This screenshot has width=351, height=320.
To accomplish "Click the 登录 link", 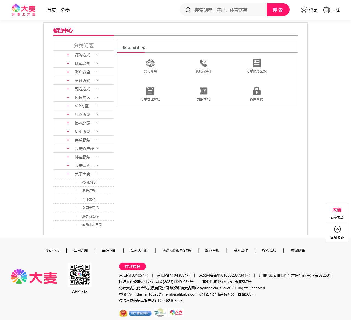I will pos(313,10).
